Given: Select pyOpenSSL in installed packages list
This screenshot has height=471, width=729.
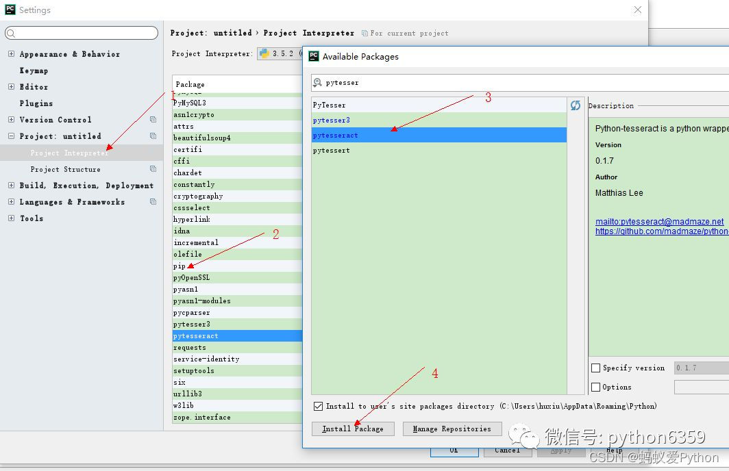Looking at the screenshot, I should 237,277.
